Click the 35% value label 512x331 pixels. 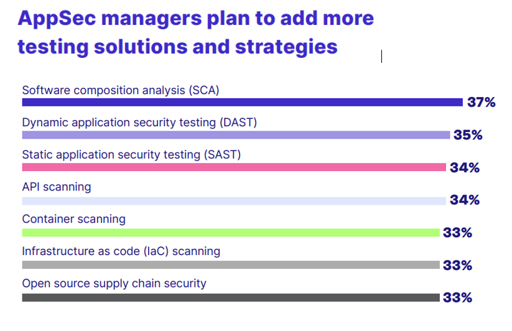pyautogui.click(x=468, y=135)
